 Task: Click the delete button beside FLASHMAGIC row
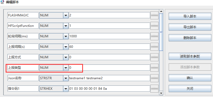click(154, 15)
